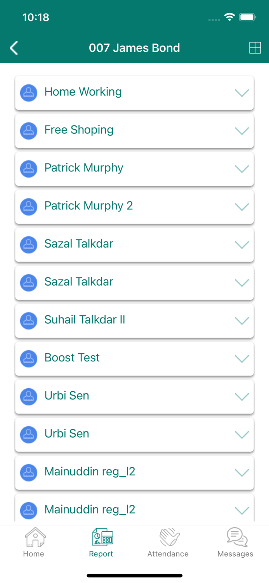Expand the Free Shoping chevron
Image resolution: width=269 pixels, height=583 pixels.
pos(242,131)
